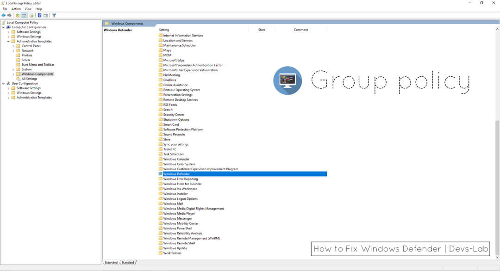Click the folder icon beside OneDrive
Viewport: 500px width, 271px height.
pyautogui.click(x=160, y=80)
